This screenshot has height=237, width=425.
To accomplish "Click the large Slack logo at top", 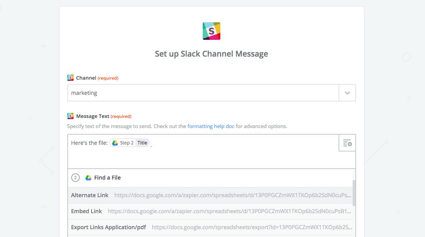I will tap(211, 31).
